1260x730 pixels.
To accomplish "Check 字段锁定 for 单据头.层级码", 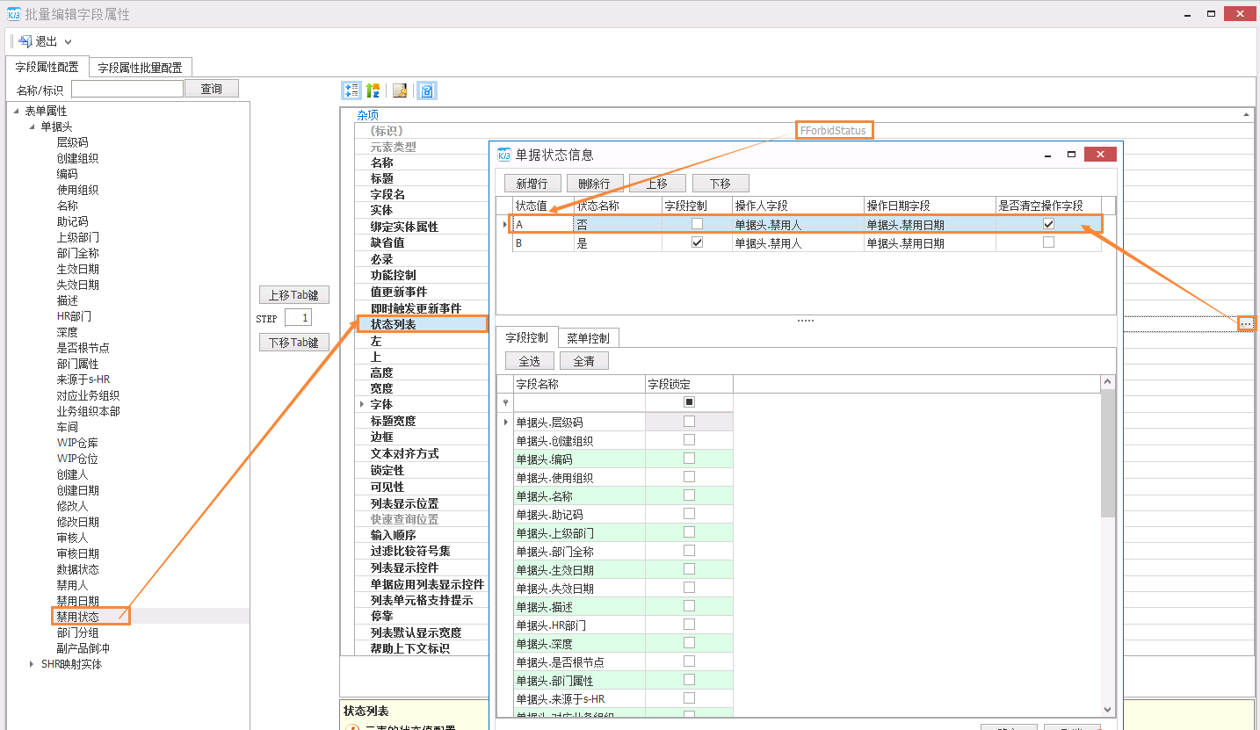I will (689, 422).
